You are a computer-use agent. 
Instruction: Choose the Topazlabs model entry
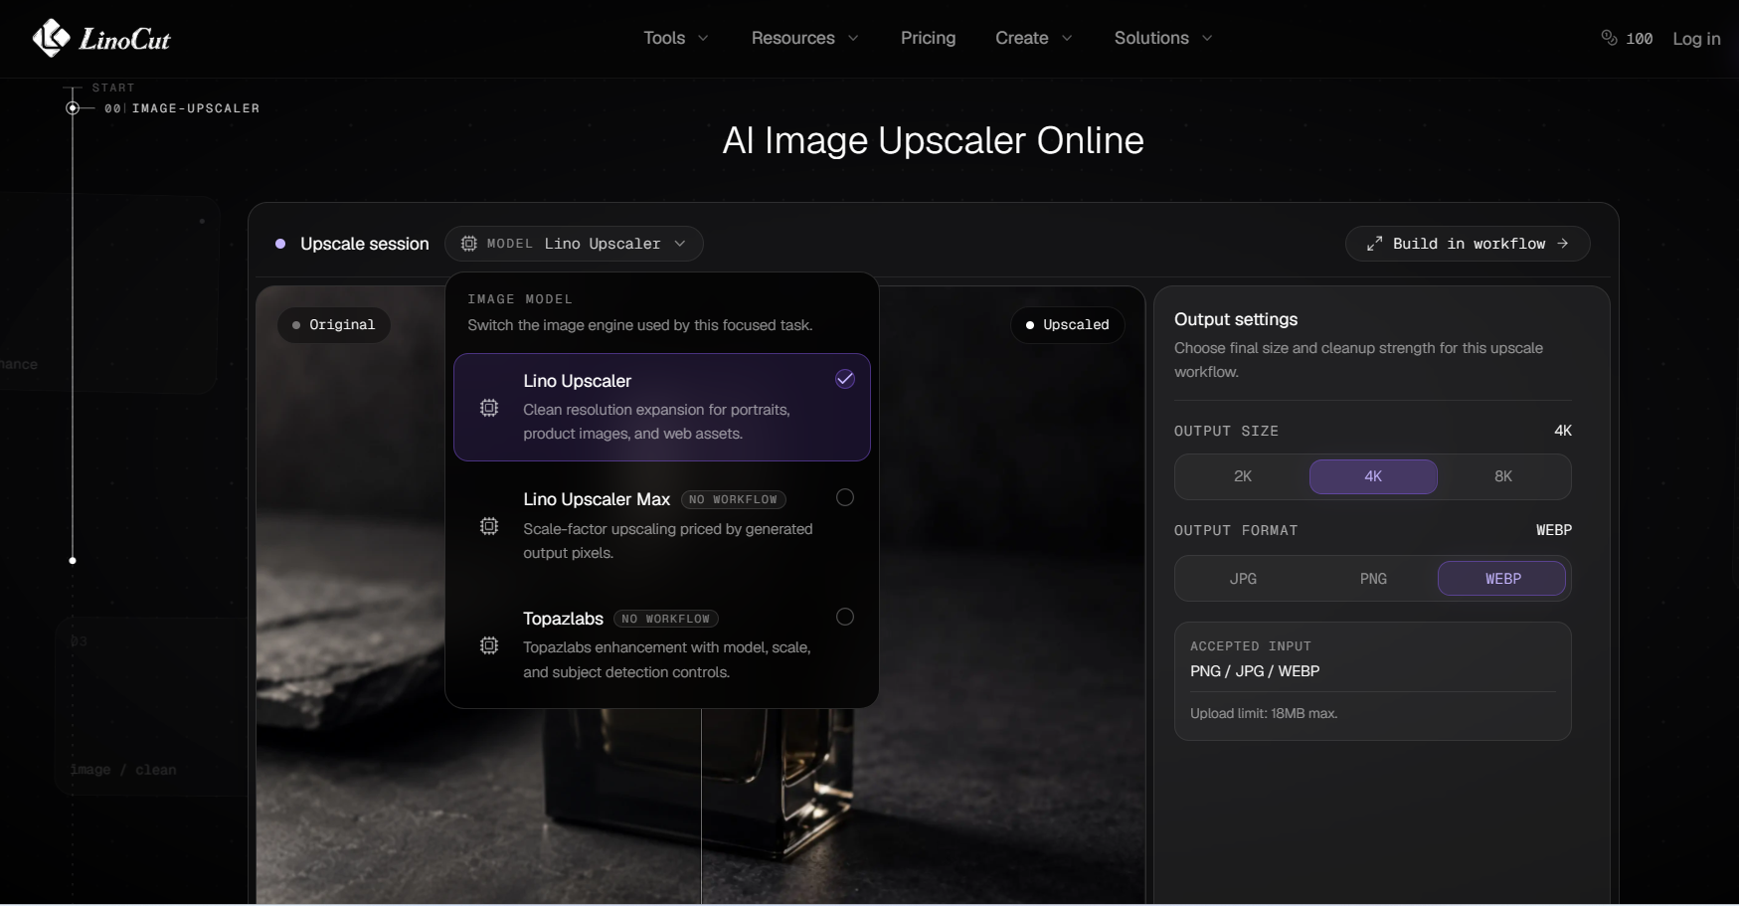coord(662,644)
